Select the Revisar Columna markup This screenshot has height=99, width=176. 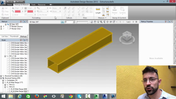coord(17,26)
